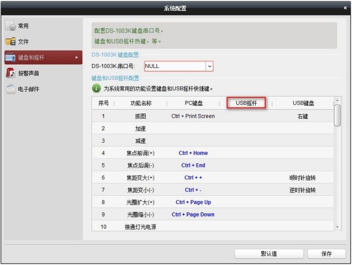The width and height of the screenshot is (352, 265).
Task: Click the 报警声音 alarm sound icon
Action: click(x=11, y=73)
